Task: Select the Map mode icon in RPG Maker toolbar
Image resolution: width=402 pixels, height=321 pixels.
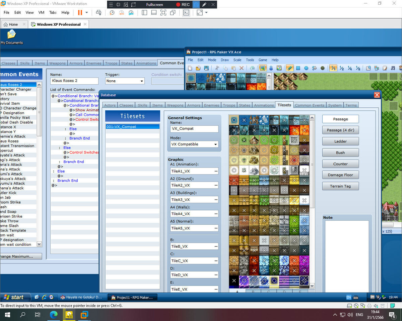Action: 263,68
